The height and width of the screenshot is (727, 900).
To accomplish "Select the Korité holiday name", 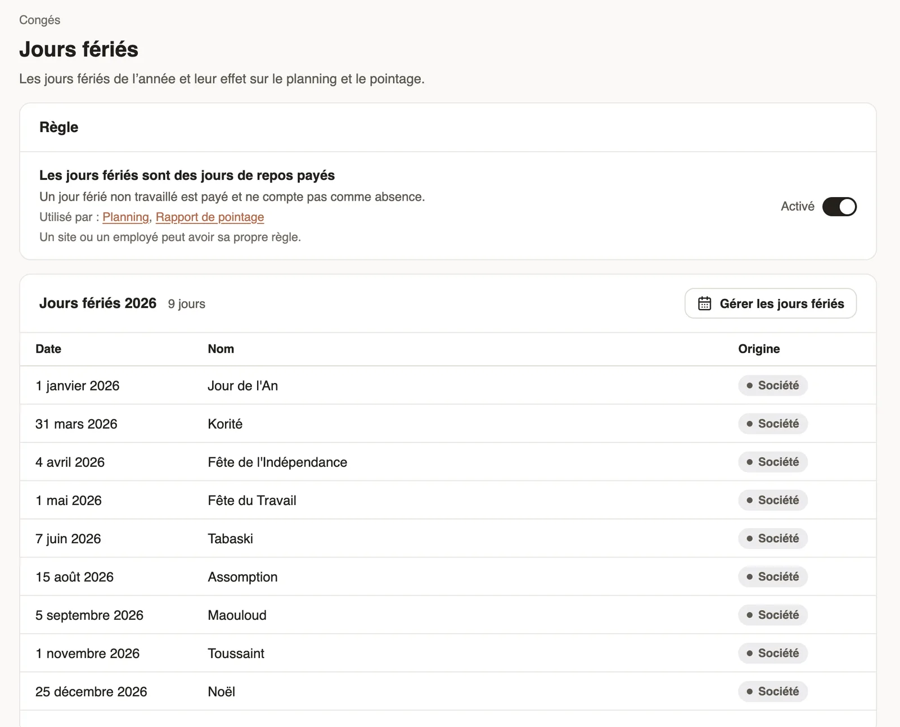I will point(225,424).
